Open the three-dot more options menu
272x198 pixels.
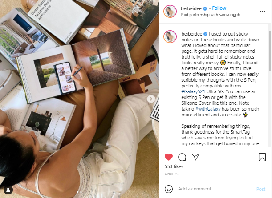click(x=263, y=12)
